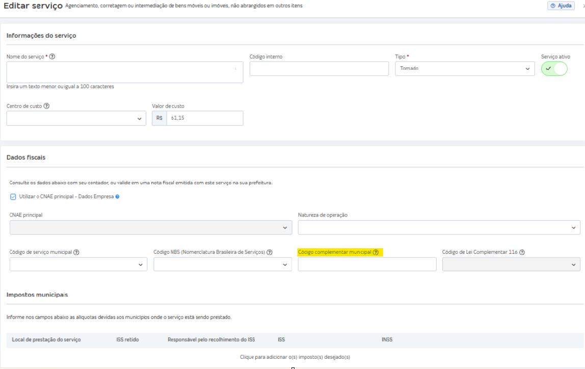
Task: Click the question mark inside the Ajuda button
Action: click(552, 6)
